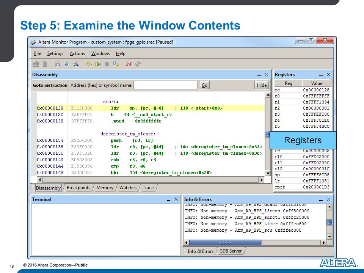The image size is (364, 273).
Task: Close the Registers panel
Action: (x=328, y=75)
